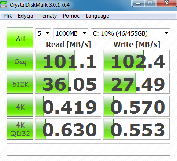Close the CrystalDiskMark window
This screenshot has width=177, height=161.
point(166,3)
